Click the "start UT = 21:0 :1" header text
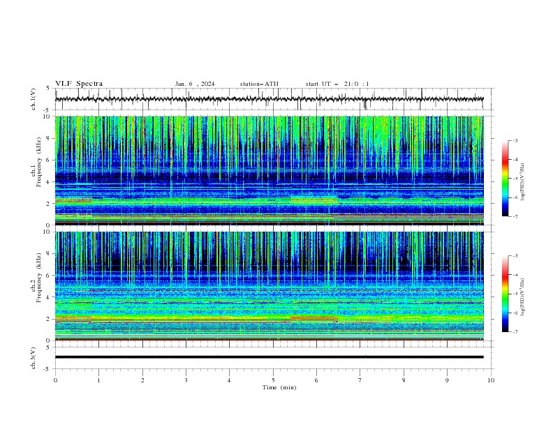The image size is (553, 427). pyautogui.click(x=337, y=84)
